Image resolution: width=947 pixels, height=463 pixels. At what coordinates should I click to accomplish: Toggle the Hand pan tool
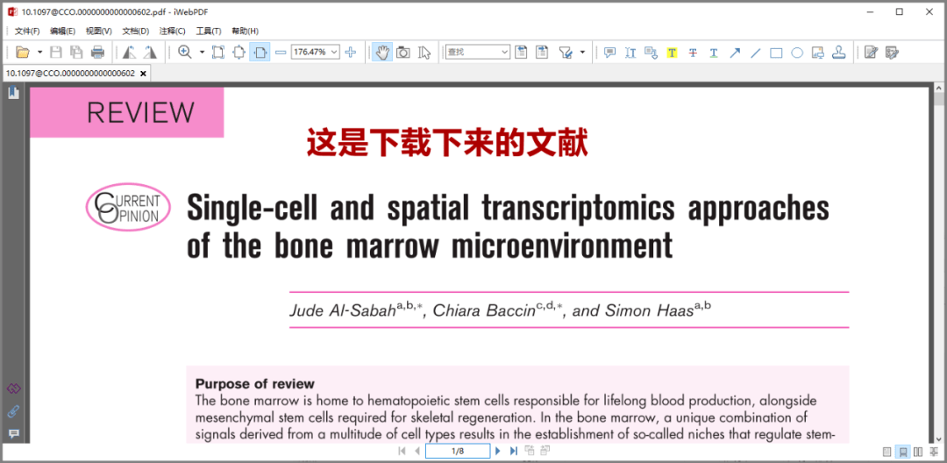click(x=382, y=53)
